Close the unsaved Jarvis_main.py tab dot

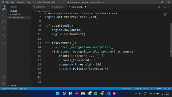(x=85, y=7)
